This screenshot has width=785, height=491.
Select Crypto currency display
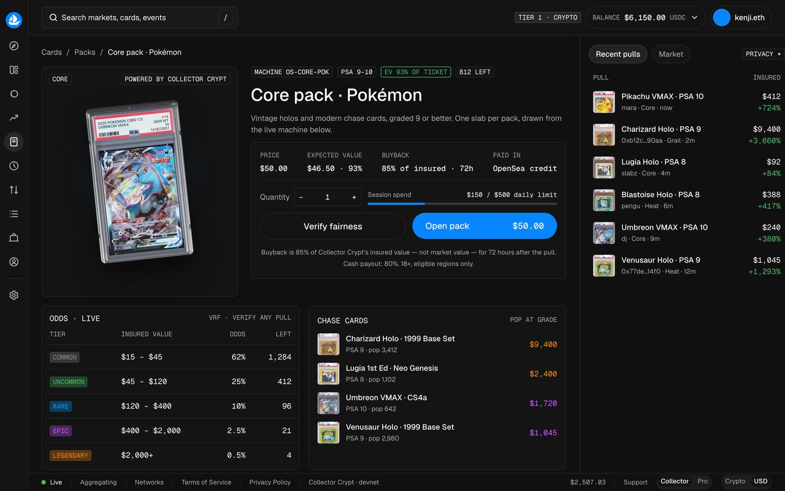tap(735, 481)
